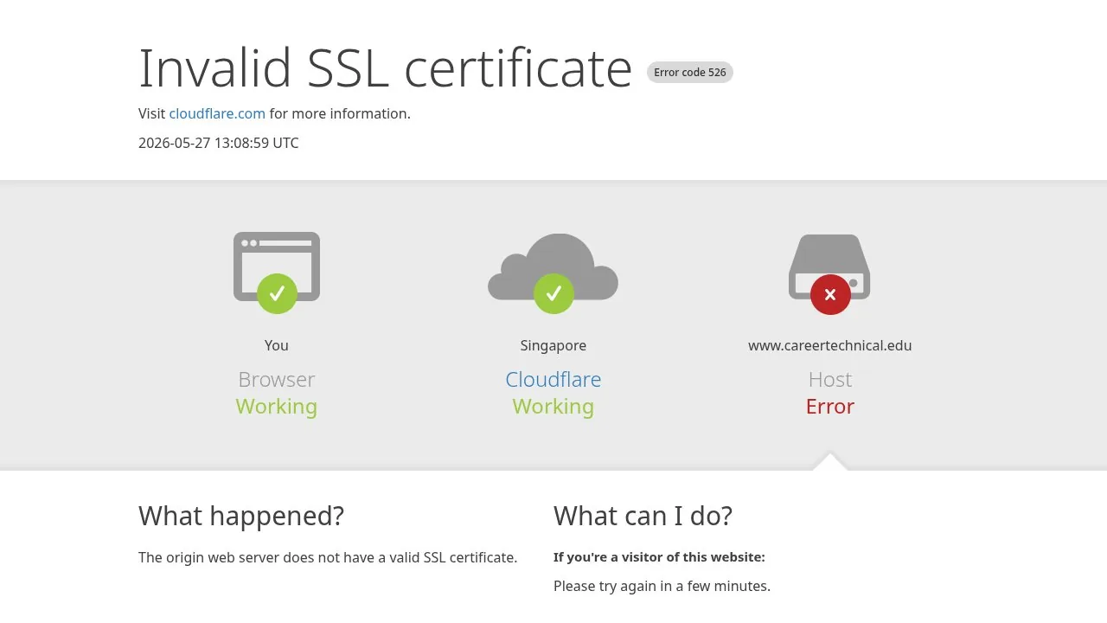The width and height of the screenshot is (1107, 623).
Task: Click the cloud icon above Singapore
Action: pos(553,273)
